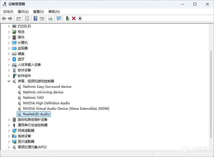Select the 鼠标和其他指针设备 label
This screenshot has height=157, width=214.
(33, 120)
